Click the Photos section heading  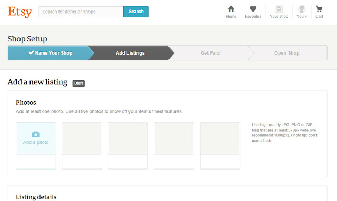coord(26,103)
